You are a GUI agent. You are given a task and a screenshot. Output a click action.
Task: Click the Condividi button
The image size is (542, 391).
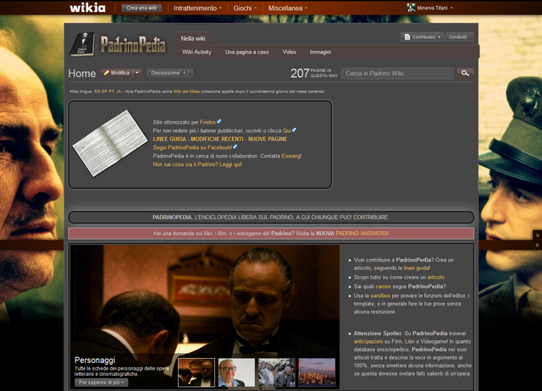tap(459, 37)
